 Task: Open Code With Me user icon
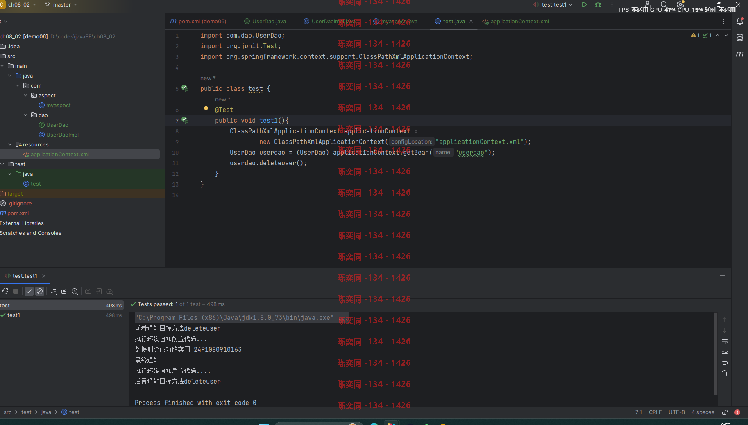pos(648,4)
